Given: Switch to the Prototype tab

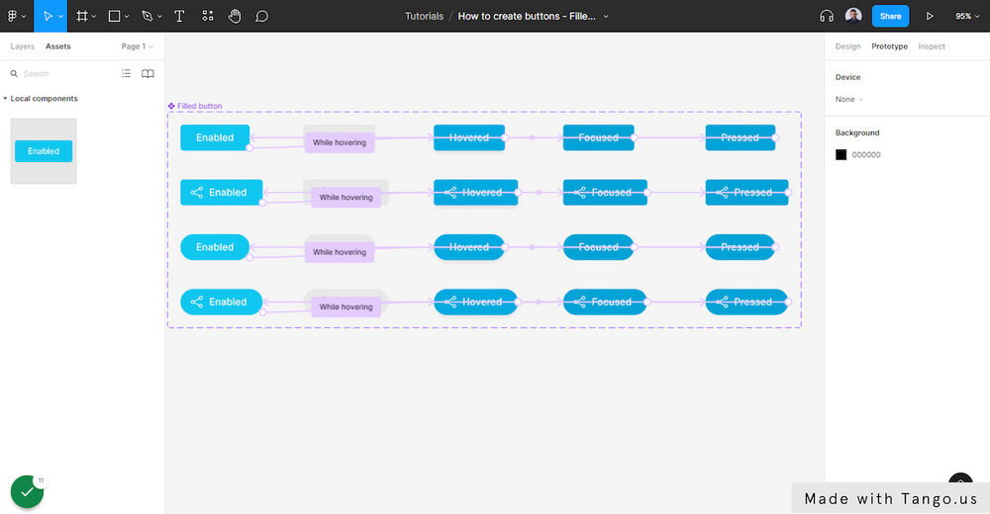Looking at the screenshot, I should pos(889,46).
